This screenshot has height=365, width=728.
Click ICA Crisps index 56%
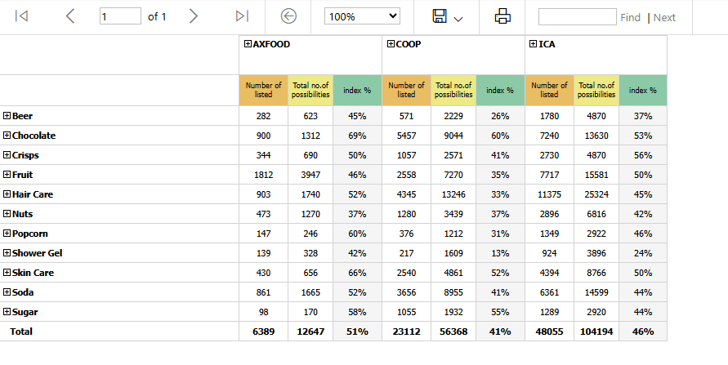click(x=643, y=155)
